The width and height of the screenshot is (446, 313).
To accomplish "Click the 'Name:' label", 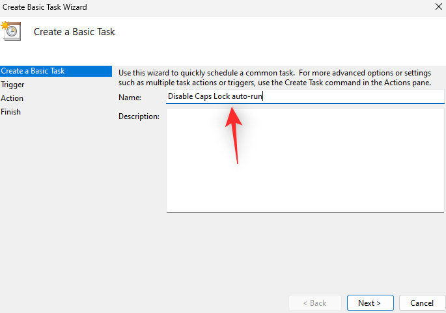I will [130, 98].
